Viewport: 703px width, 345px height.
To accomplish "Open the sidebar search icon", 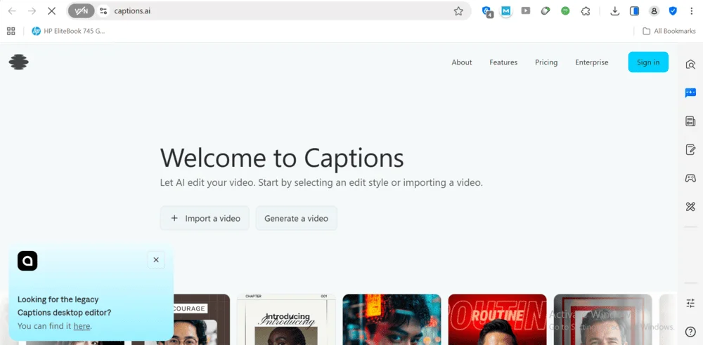I will (x=690, y=65).
